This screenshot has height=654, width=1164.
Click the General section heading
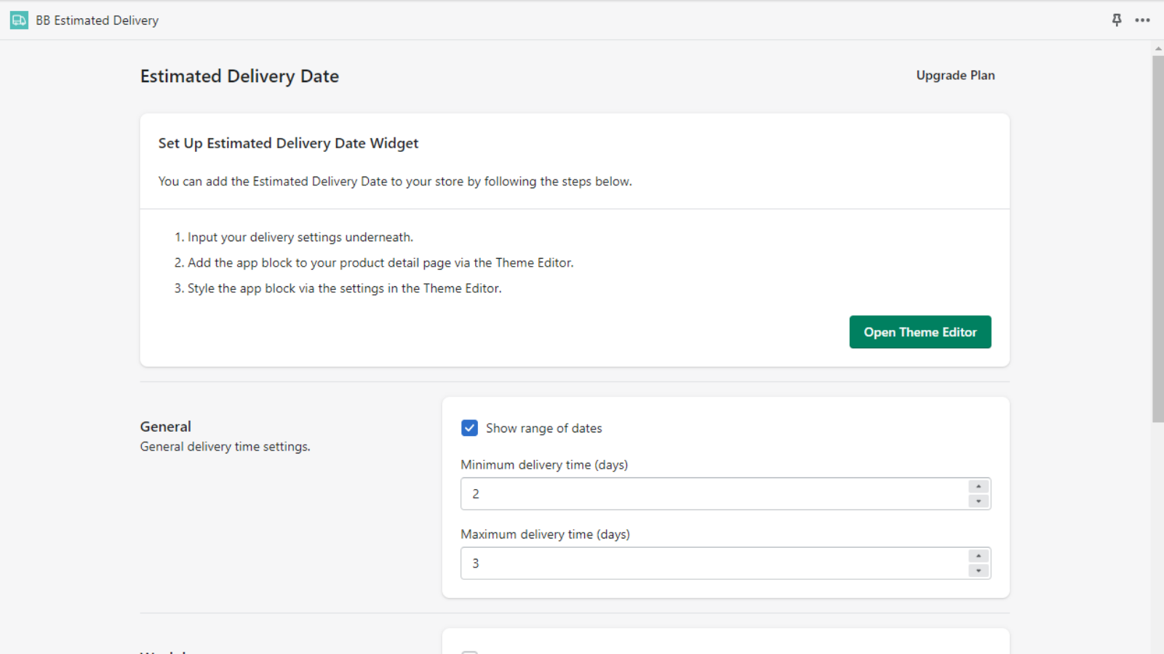pyautogui.click(x=166, y=427)
